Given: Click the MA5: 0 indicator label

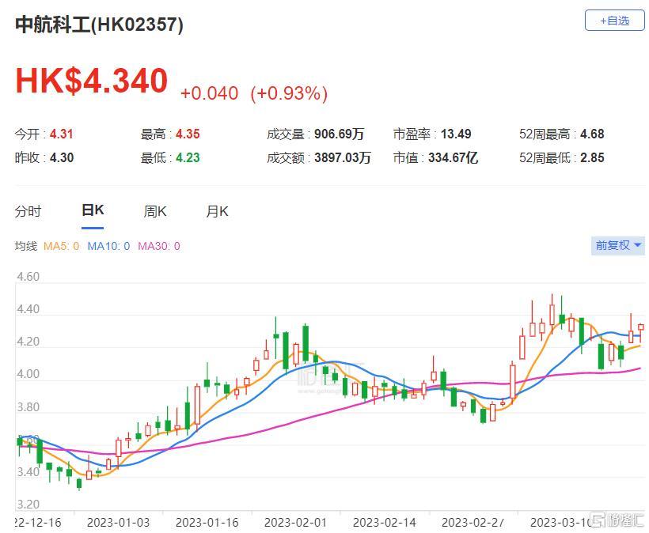Looking at the screenshot, I should pyautogui.click(x=61, y=246).
